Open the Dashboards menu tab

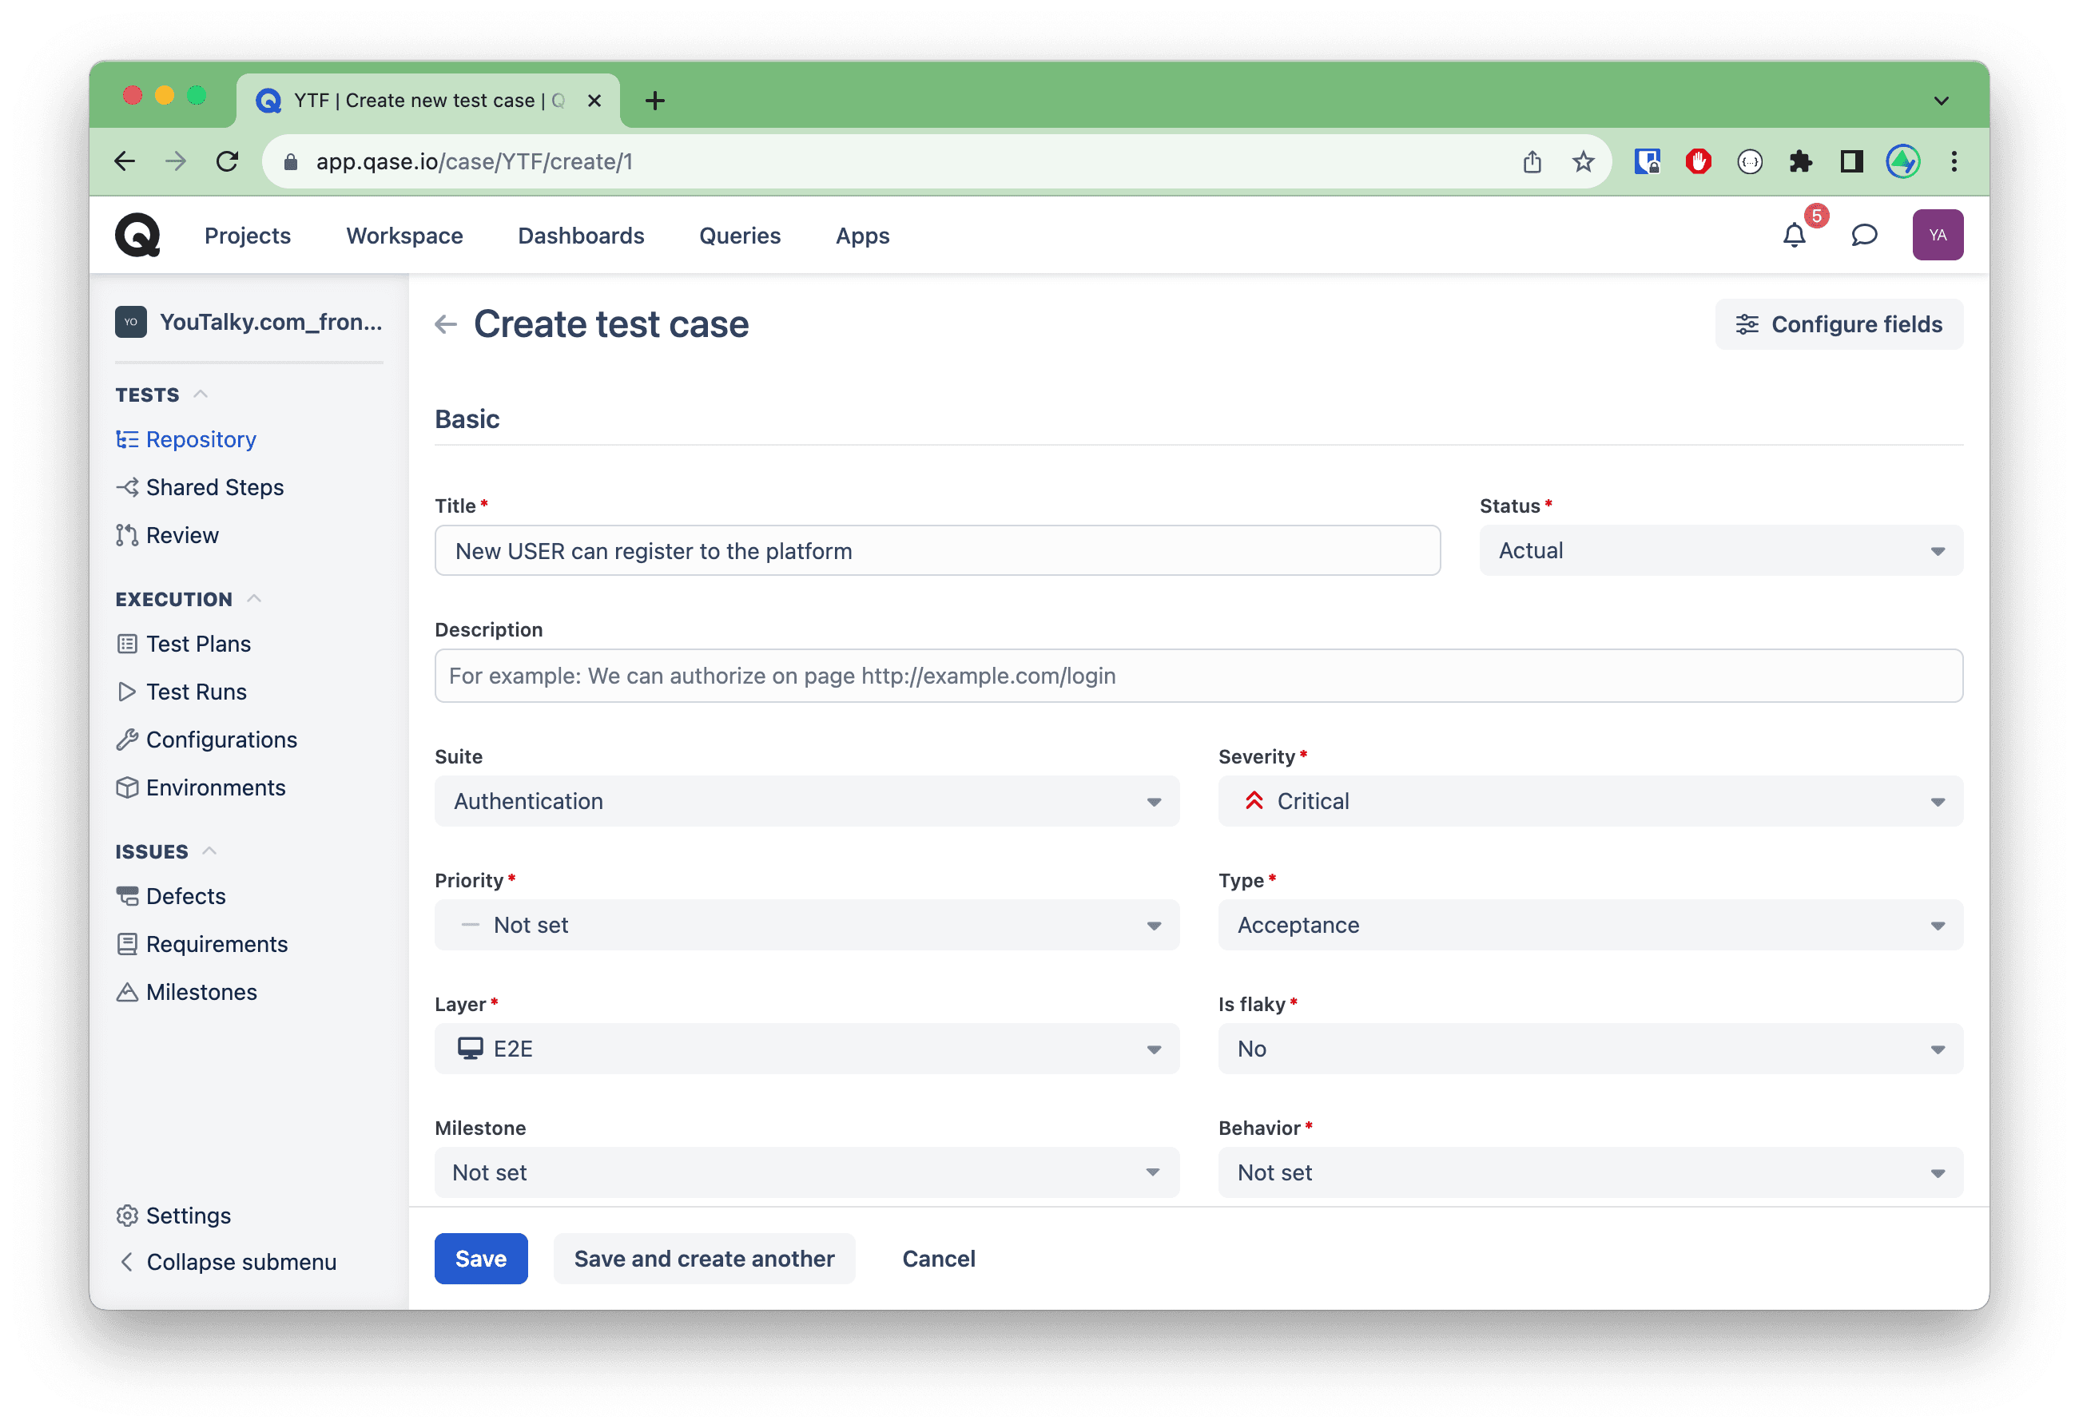click(x=580, y=236)
